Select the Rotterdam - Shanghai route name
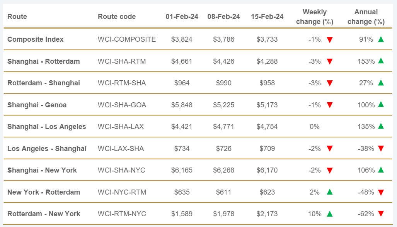 coord(44,83)
